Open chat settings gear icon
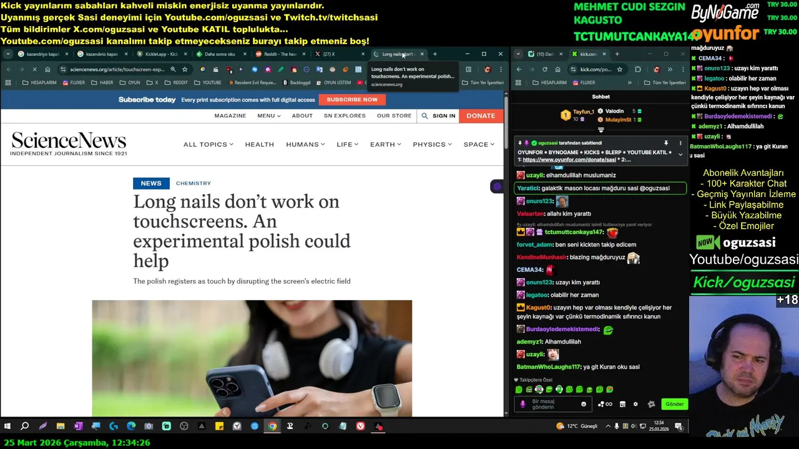 point(635,404)
